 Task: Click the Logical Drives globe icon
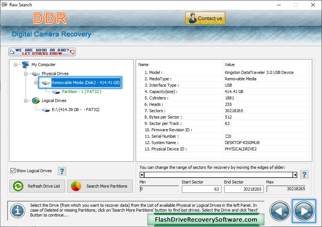(x=36, y=101)
